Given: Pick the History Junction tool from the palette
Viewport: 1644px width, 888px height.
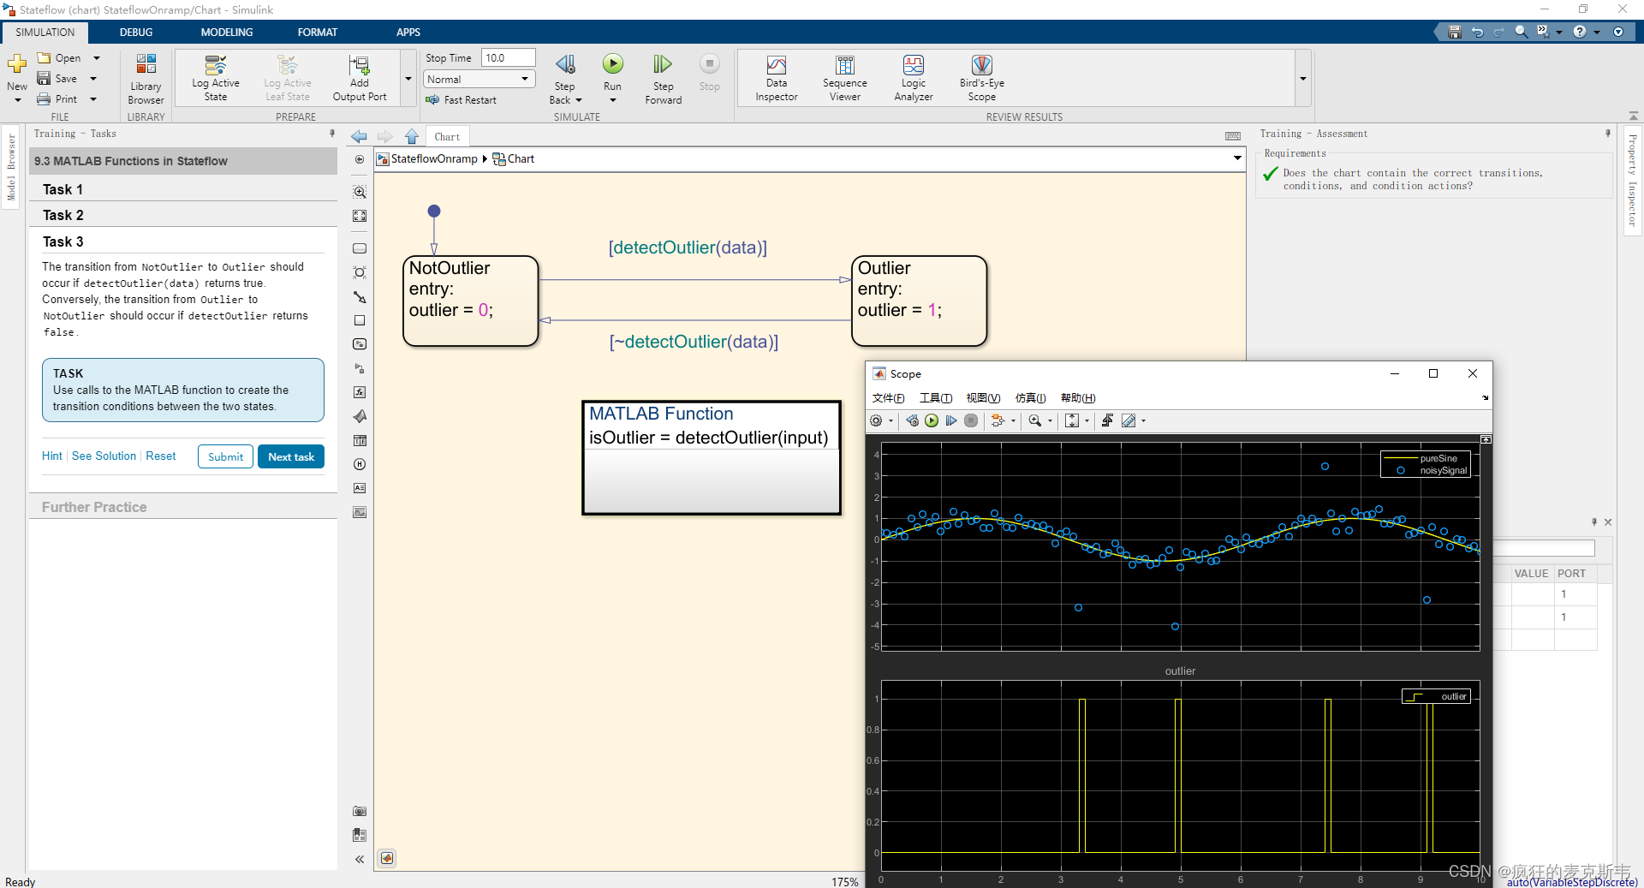Looking at the screenshot, I should point(360,465).
